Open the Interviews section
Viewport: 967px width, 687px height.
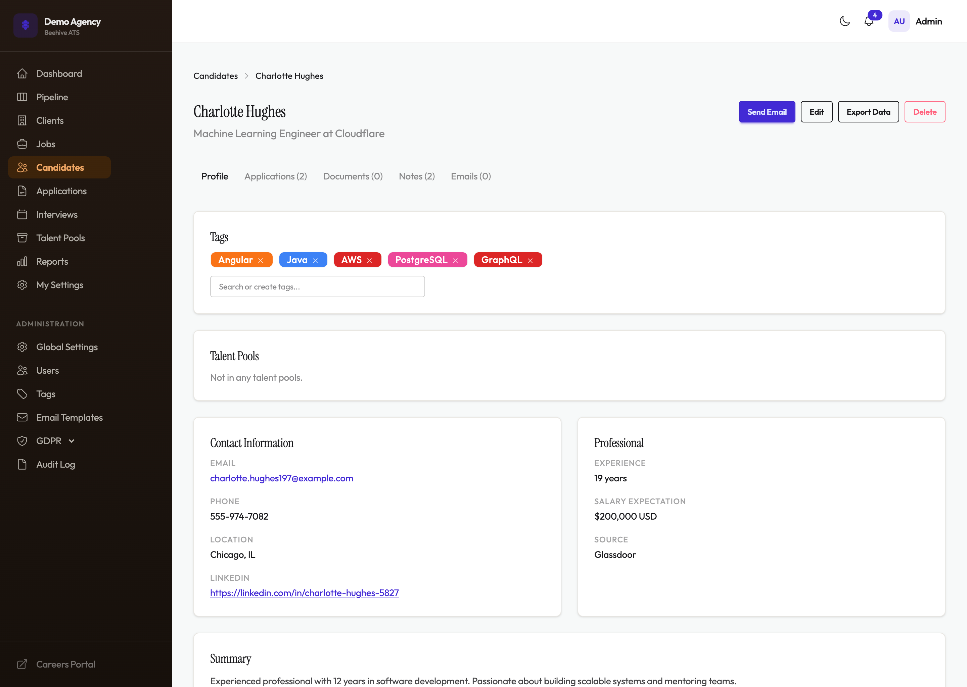pos(56,214)
